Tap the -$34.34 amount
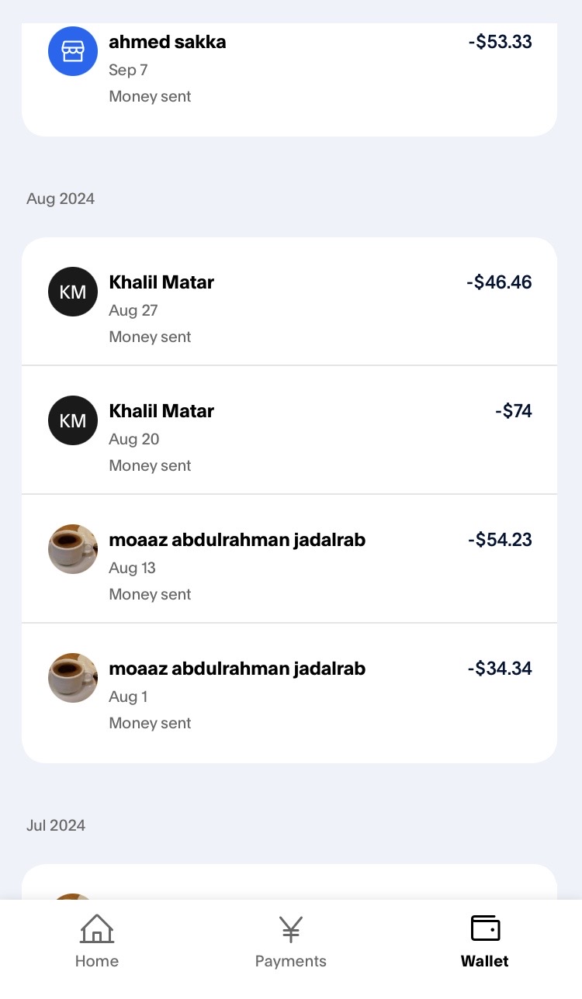Viewport: 582px width, 999px height. click(x=500, y=669)
